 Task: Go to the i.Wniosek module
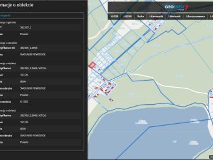click(x=174, y=16)
